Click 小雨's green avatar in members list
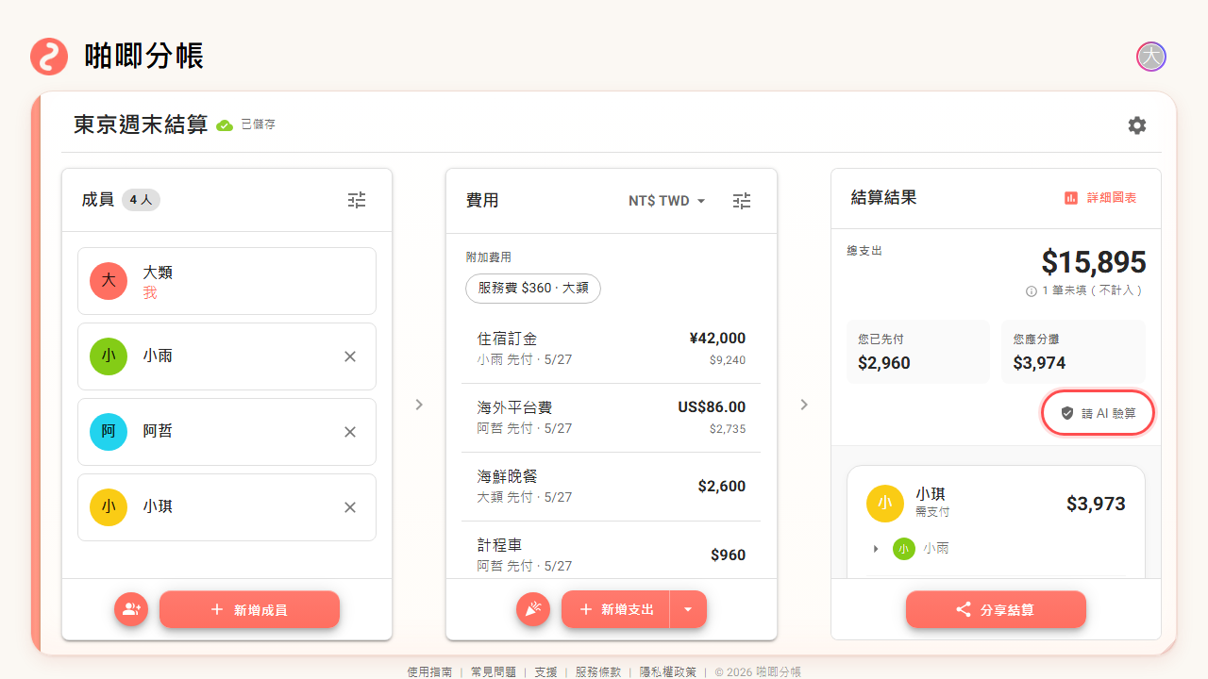 point(109,356)
